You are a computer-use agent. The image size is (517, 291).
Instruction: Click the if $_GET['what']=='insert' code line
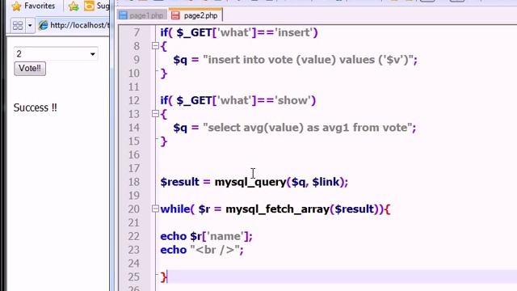pyautogui.click(x=239, y=32)
